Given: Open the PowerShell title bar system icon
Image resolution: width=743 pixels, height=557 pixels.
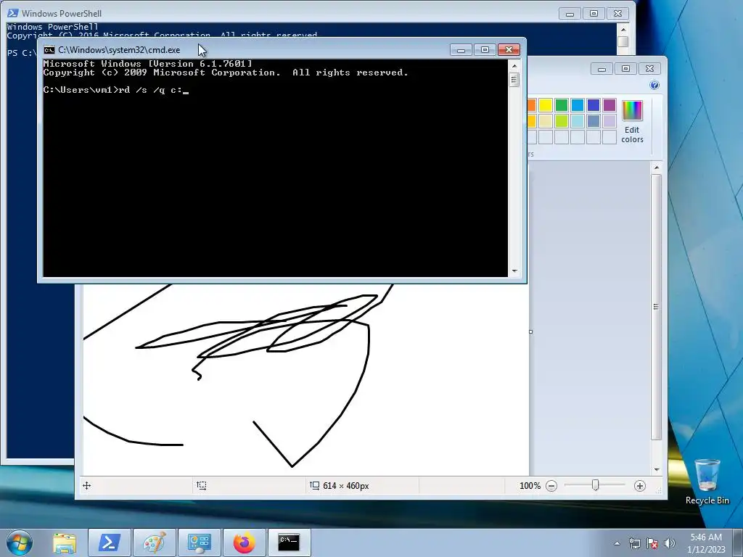Looking at the screenshot, I should click(x=13, y=13).
